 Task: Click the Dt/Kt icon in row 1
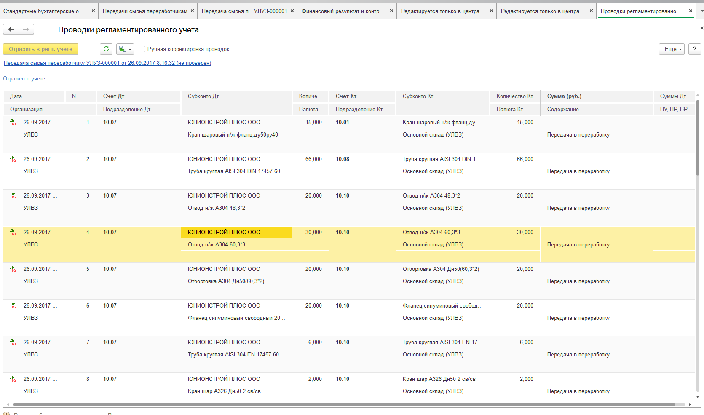[13, 123]
